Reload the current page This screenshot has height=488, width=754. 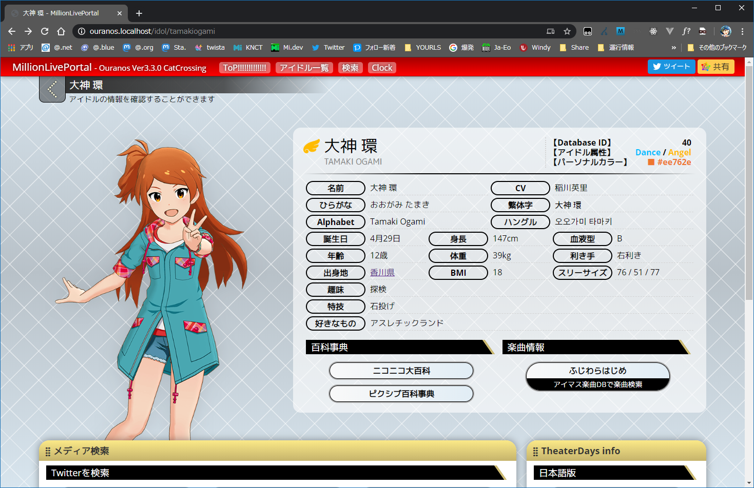tap(45, 31)
